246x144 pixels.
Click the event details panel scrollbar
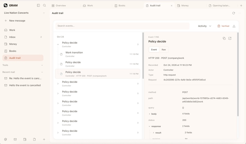[x=238, y=74]
